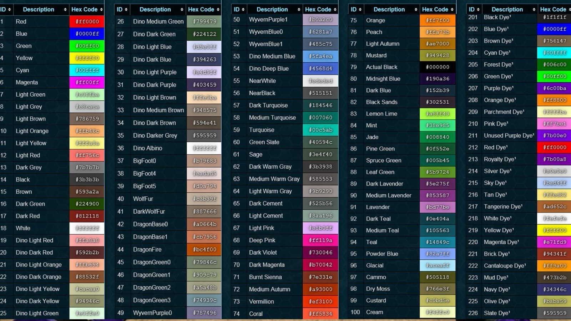This screenshot has width=571, height=321.
Task: Click the #ffffff hex code for Dino Albino
Action: 204,148
